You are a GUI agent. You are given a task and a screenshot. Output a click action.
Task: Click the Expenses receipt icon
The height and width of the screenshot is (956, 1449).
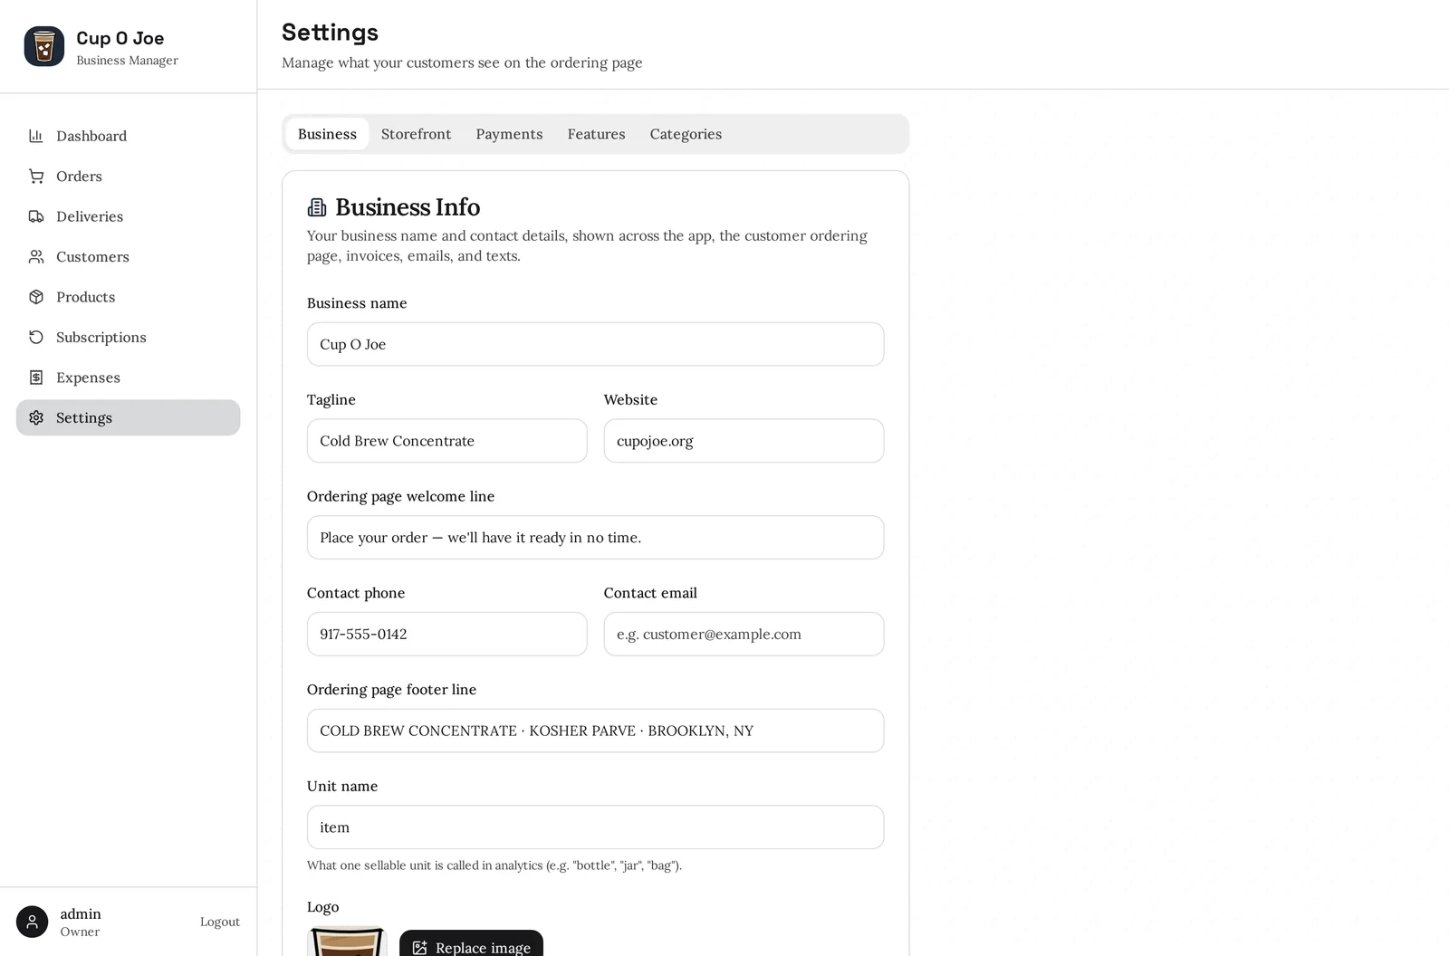(x=36, y=378)
